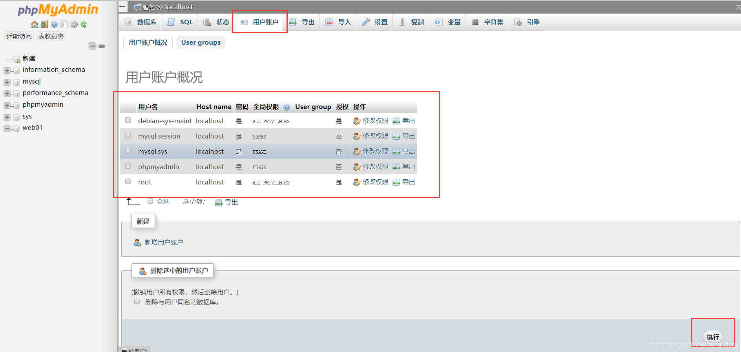Screen dimensions: 741x352
Task: Open the SQL tab
Action: pos(180,22)
